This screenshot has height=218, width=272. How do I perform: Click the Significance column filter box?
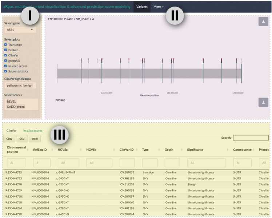tap(206, 163)
